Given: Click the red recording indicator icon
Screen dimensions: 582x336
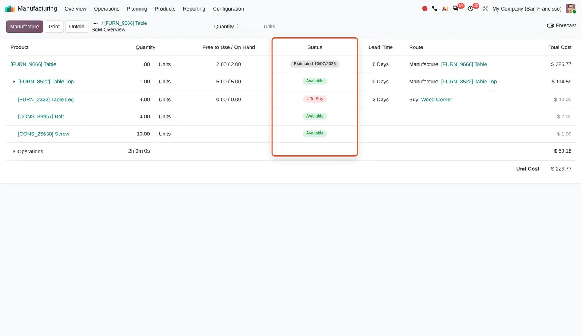Looking at the screenshot, I should pyautogui.click(x=424, y=8).
